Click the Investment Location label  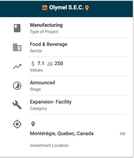49,146
